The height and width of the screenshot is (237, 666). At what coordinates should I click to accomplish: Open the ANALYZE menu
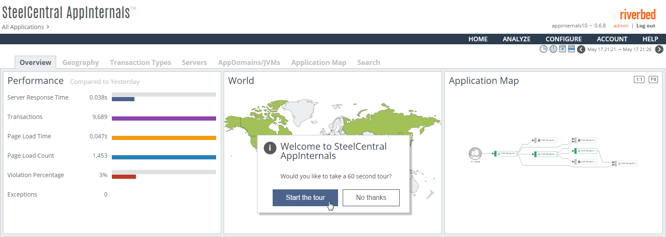tap(517, 39)
